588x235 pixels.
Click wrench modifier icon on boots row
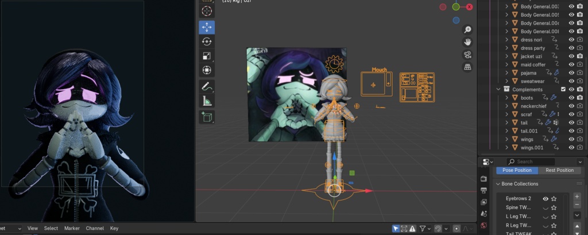pos(553,98)
